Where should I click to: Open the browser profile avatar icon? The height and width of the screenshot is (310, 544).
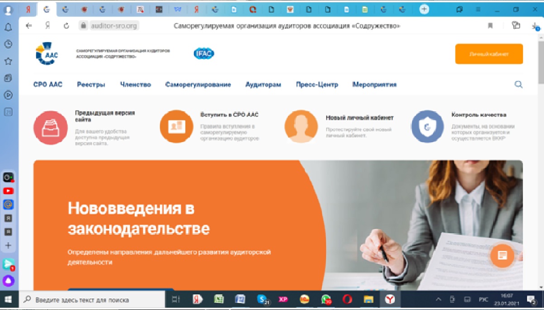point(8,10)
